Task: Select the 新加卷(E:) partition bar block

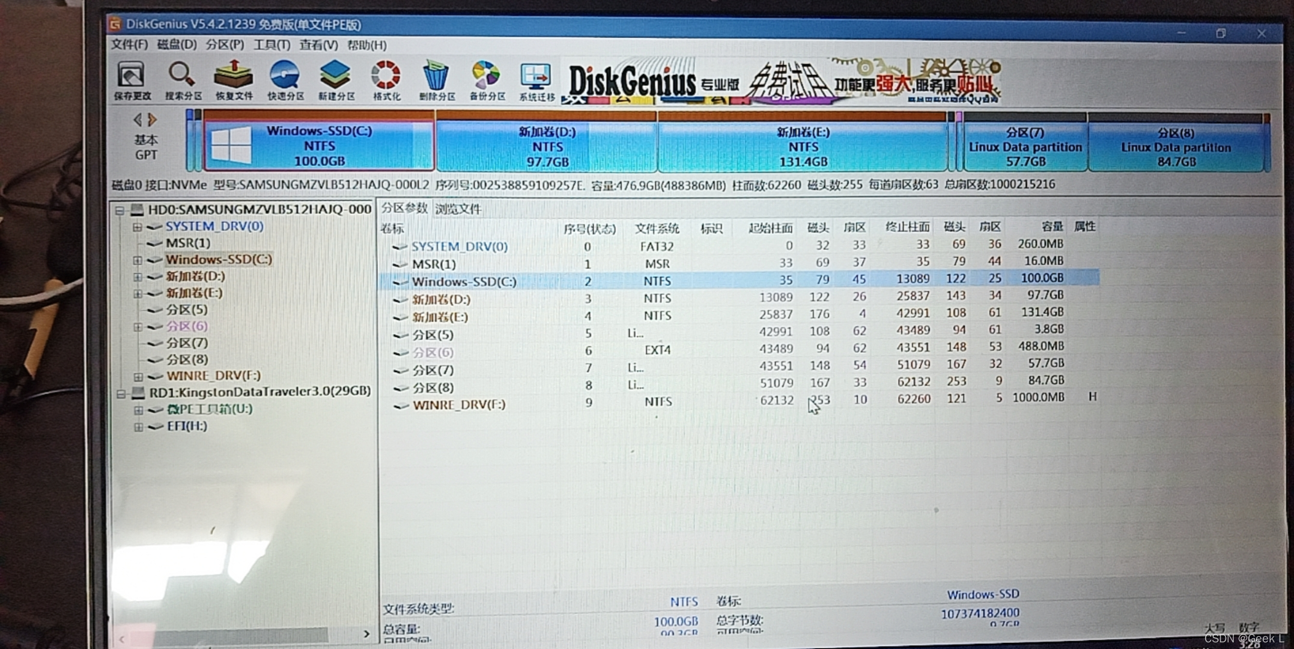Action: [803, 147]
